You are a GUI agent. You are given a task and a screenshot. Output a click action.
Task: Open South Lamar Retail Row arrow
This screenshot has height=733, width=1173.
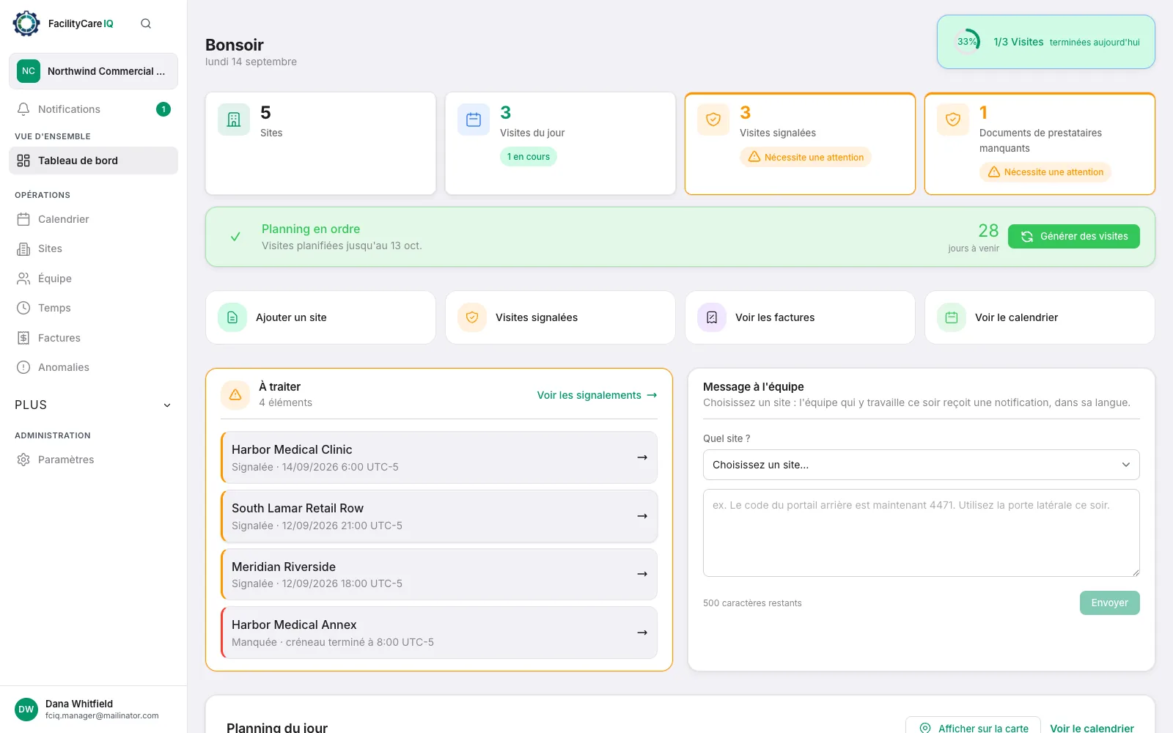(x=642, y=516)
